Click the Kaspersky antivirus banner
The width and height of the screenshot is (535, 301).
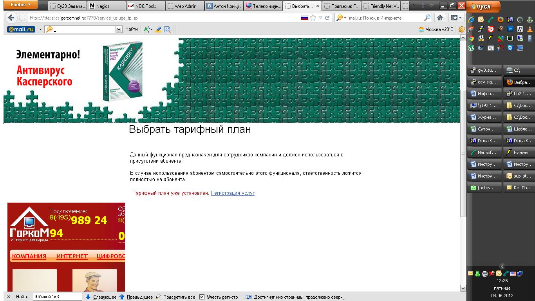tap(231, 80)
